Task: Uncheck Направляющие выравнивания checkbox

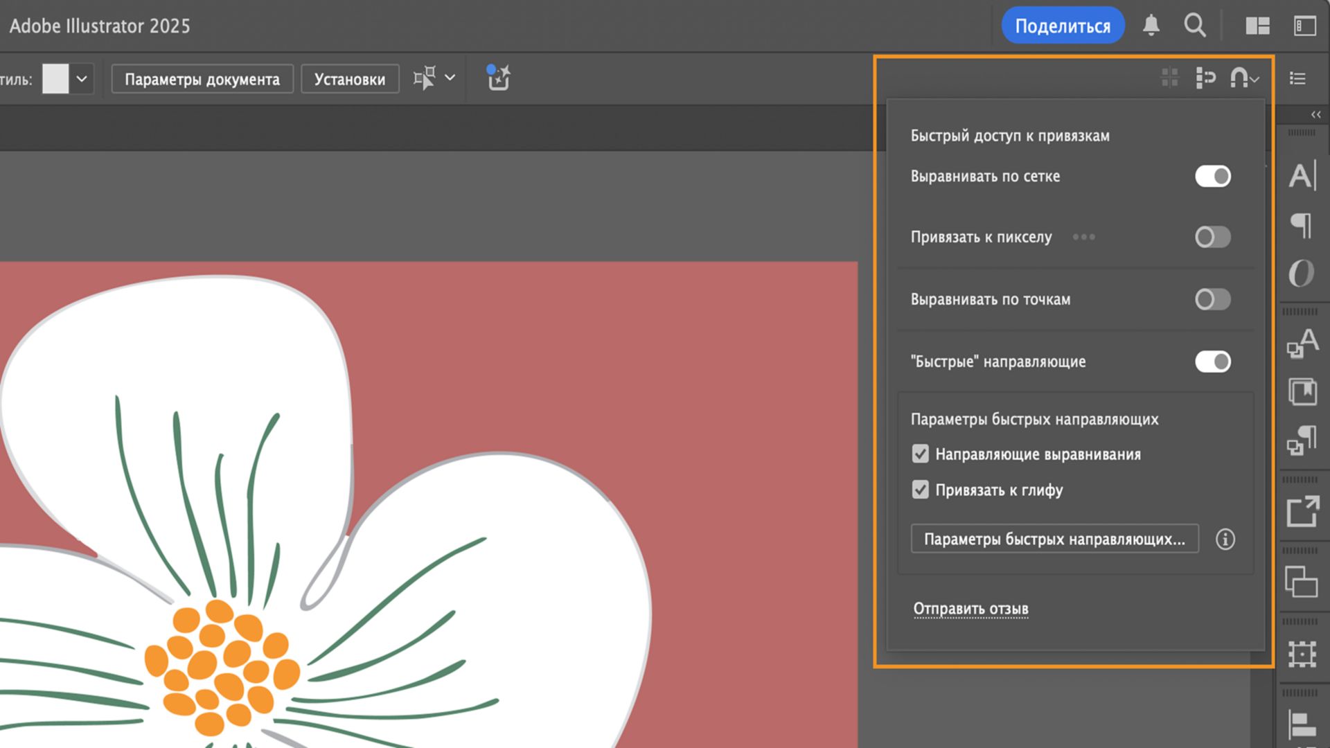Action: click(x=920, y=454)
